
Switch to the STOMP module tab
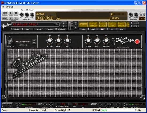(x=93, y=29)
